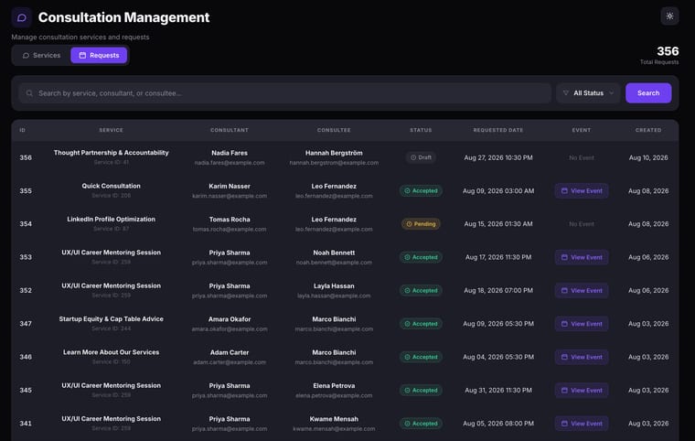695x441 pixels.
Task: Click consultee Kwame Mensah
Action: (x=334, y=419)
